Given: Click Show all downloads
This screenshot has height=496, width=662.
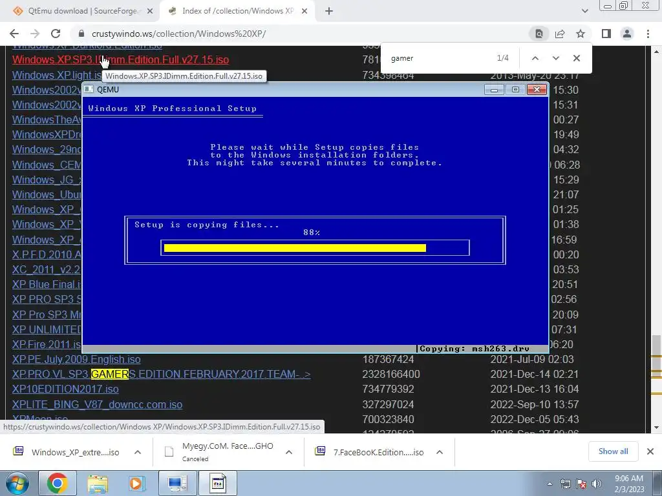Looking at the screenshot, I should [x=613, y=451].
